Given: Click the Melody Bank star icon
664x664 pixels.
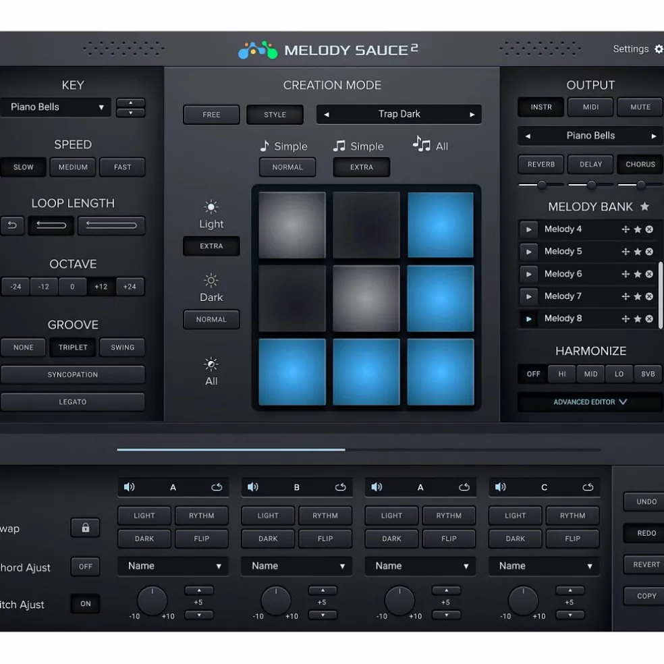Looking at the screenshot, I should coord(644,206).
